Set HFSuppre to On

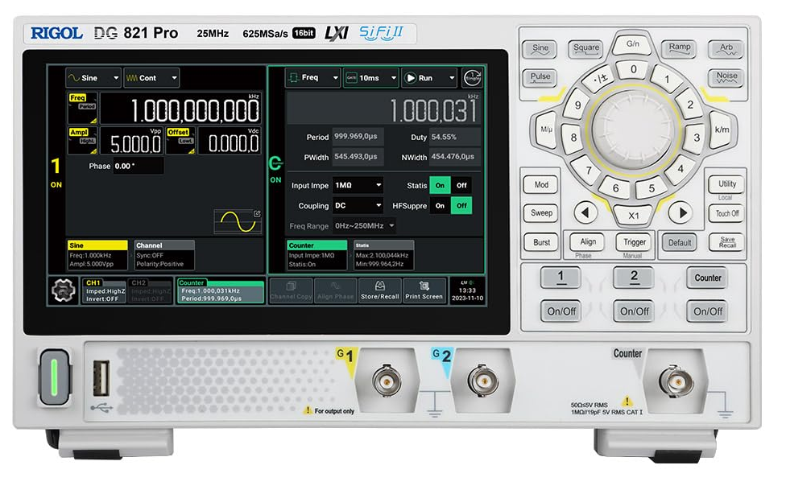[x=441, y=206]
